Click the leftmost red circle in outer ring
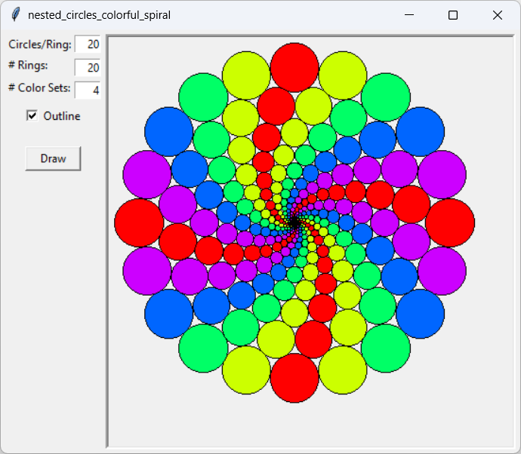Image resolution: width=521 pixels, height=454 pixels. coord(139,222)
